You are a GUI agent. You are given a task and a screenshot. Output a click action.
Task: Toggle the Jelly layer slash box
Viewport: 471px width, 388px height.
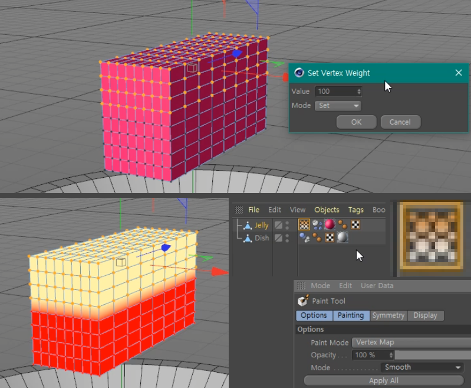tap(278, 225)
